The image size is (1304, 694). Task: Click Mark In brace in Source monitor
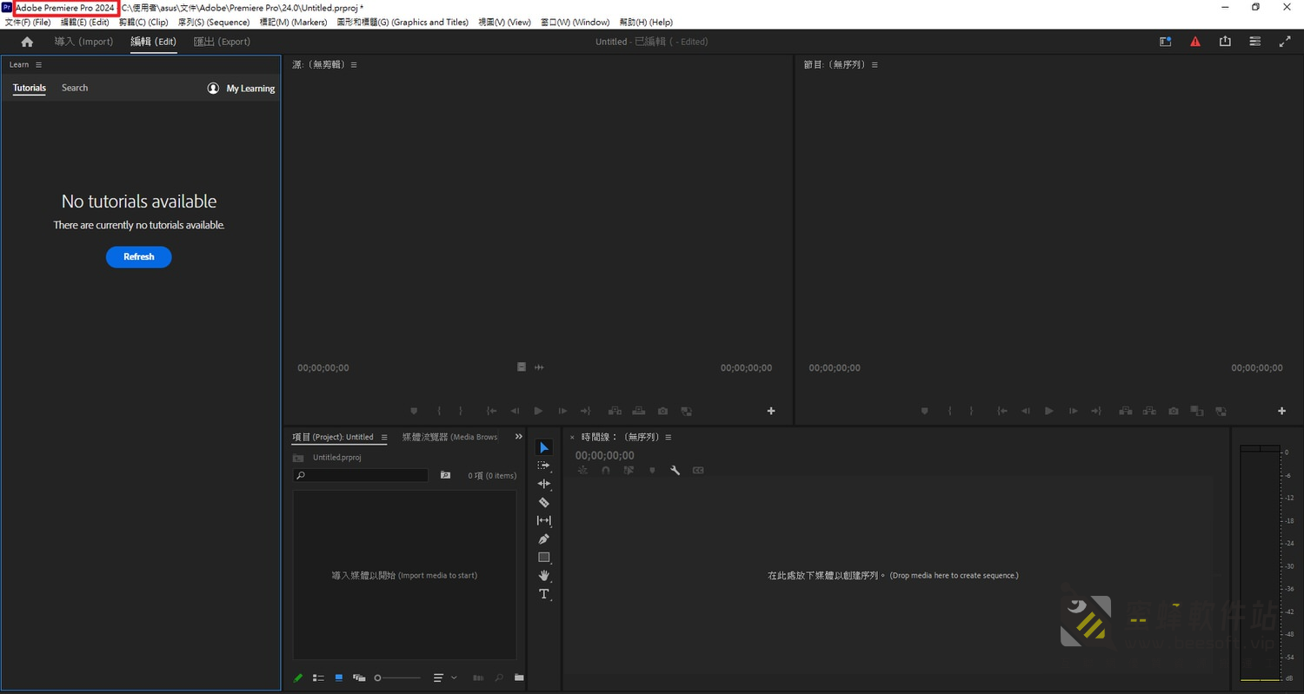point(439,411)
